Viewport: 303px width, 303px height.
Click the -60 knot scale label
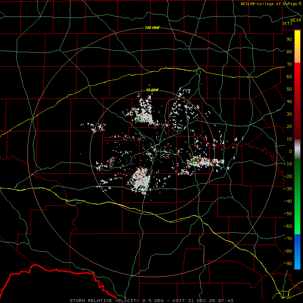[x=288, y=226]
